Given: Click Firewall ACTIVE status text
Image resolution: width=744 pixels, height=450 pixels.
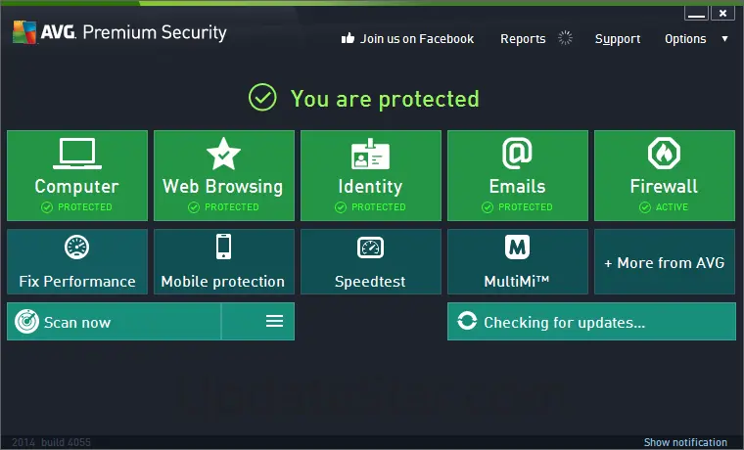Looking at the screenshot, I should point(672,207).
